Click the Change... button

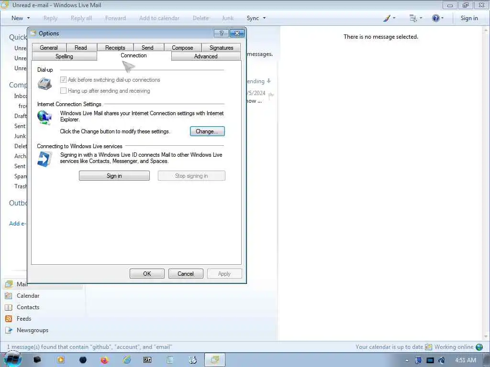[x=207, y=131]
